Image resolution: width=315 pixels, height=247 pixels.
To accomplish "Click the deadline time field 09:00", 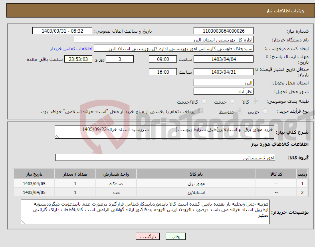I will pyautogui.click(x=163, y=59).
